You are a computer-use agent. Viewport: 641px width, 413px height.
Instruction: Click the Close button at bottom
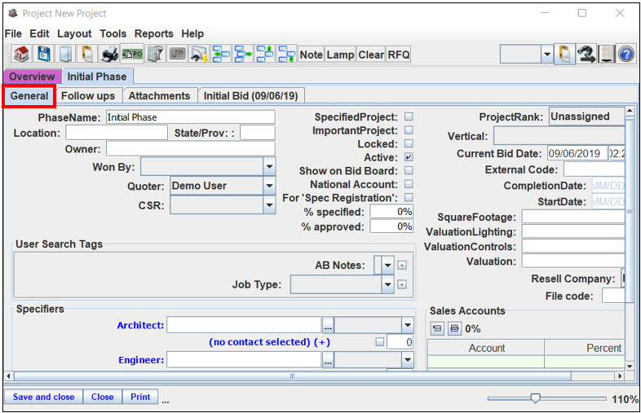[x=103, y=397]
